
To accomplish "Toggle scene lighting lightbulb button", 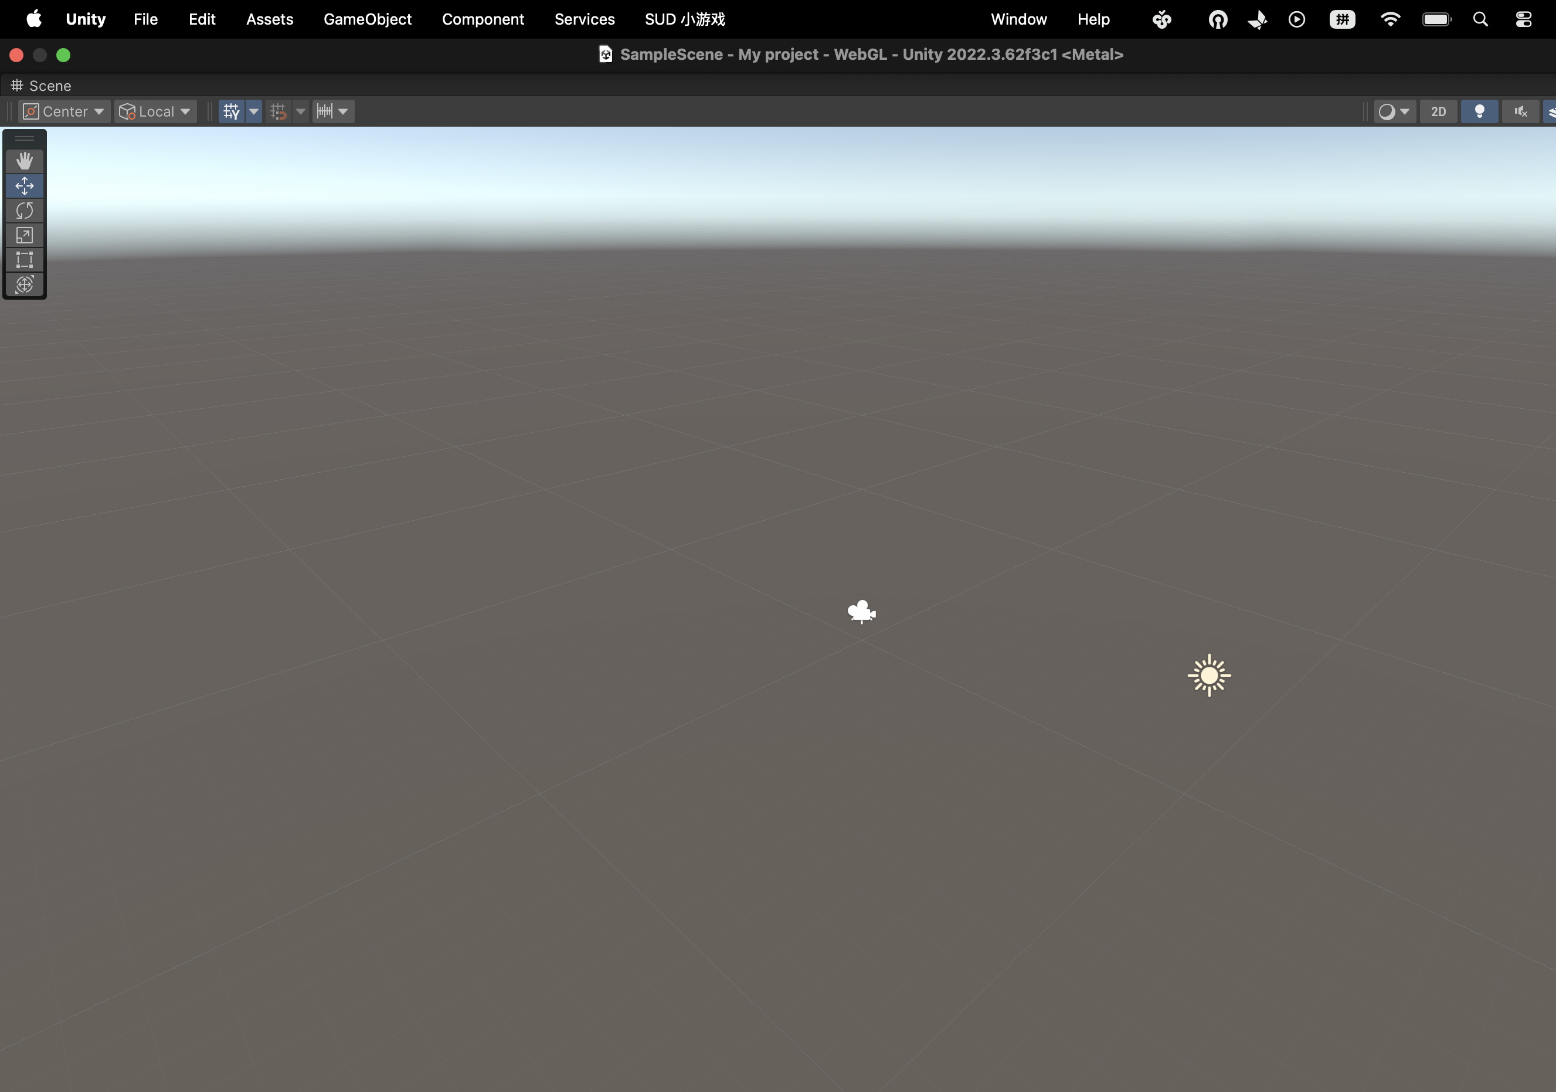I will [x=1479, y=111].
